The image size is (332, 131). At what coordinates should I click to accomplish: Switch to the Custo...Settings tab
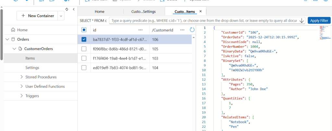[x=143, y=12]
